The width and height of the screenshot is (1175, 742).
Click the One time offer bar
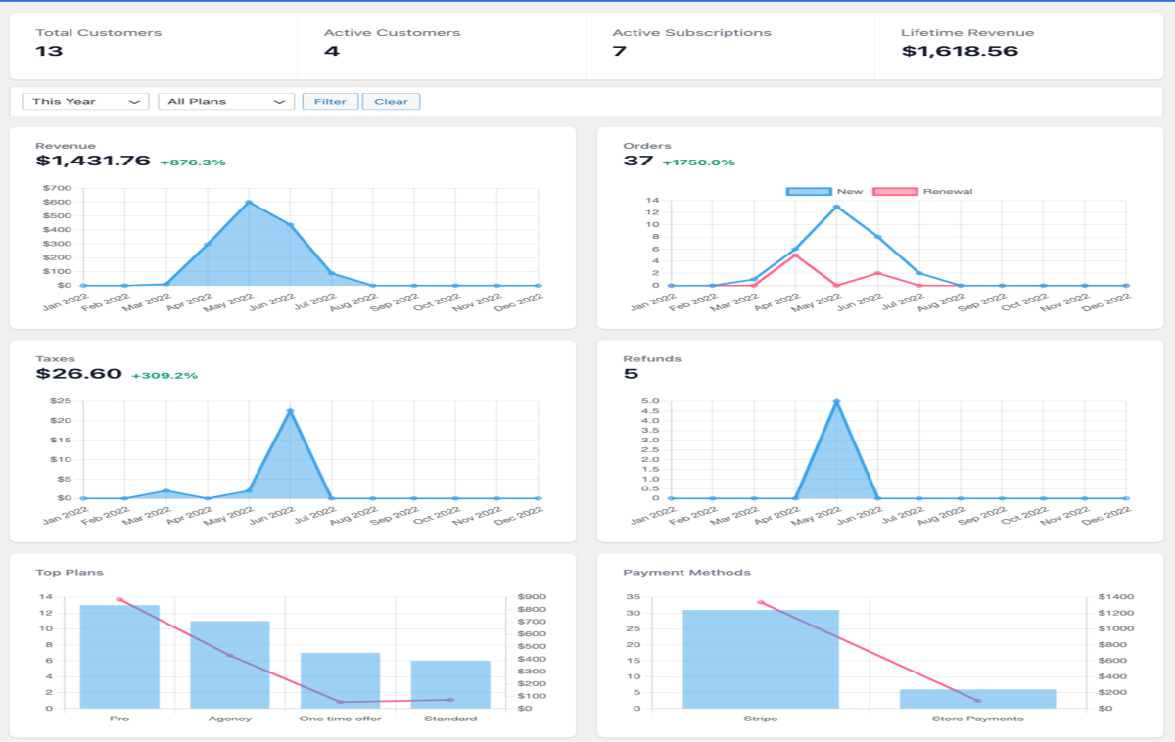tap(340, 680)
